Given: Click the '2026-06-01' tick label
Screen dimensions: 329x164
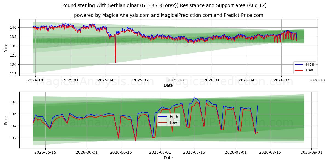Looking at the screenshot, I should (87, 153).
